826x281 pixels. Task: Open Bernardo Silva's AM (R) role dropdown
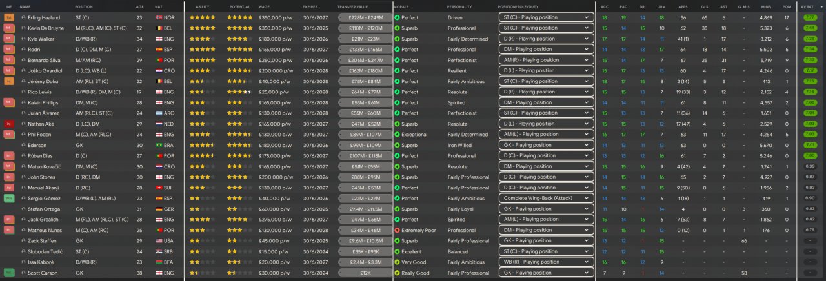(x=546, y=60)
